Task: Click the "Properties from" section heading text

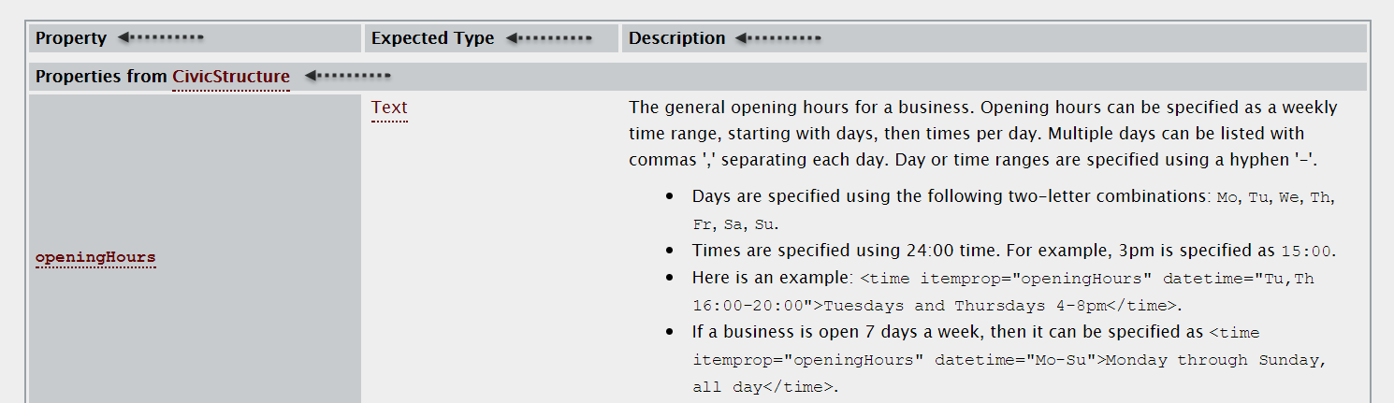Action: [101, 77]
